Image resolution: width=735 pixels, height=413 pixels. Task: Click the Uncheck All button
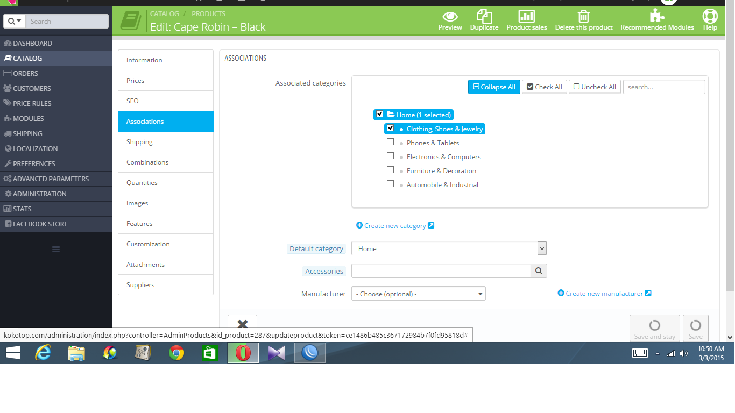[x=595, y=87]
